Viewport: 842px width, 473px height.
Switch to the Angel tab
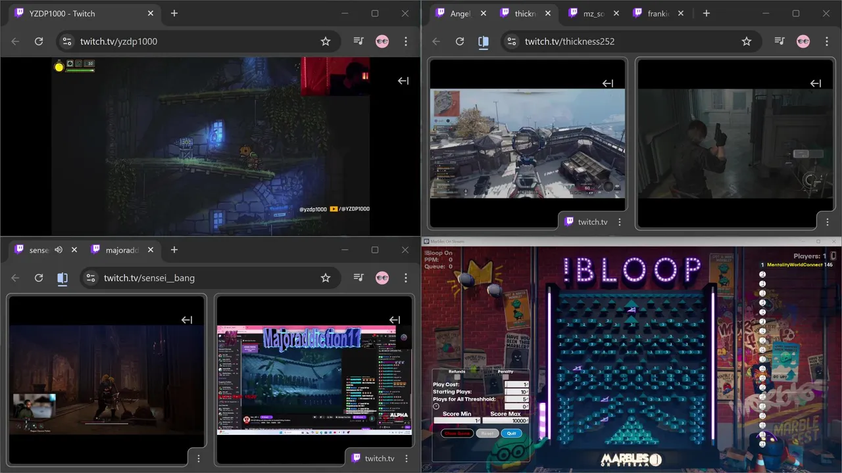pos(461,13)
